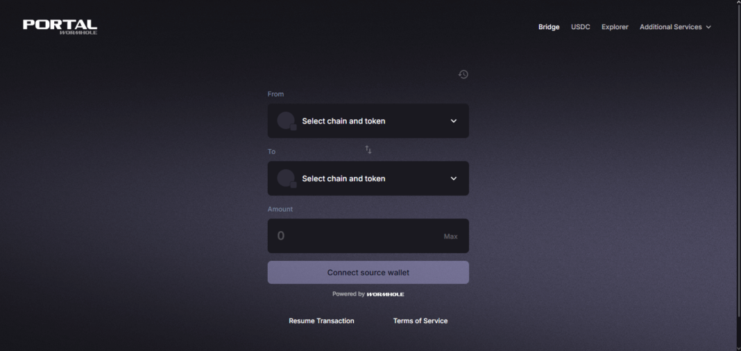Click the scrollbar down arrow
Screen dimensions: 741x351
[737, 347]
